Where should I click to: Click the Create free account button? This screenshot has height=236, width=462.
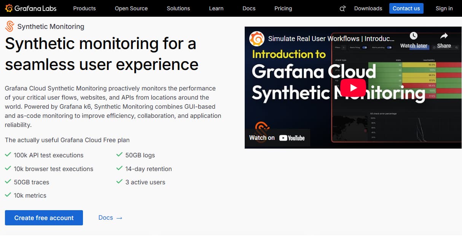43,218
